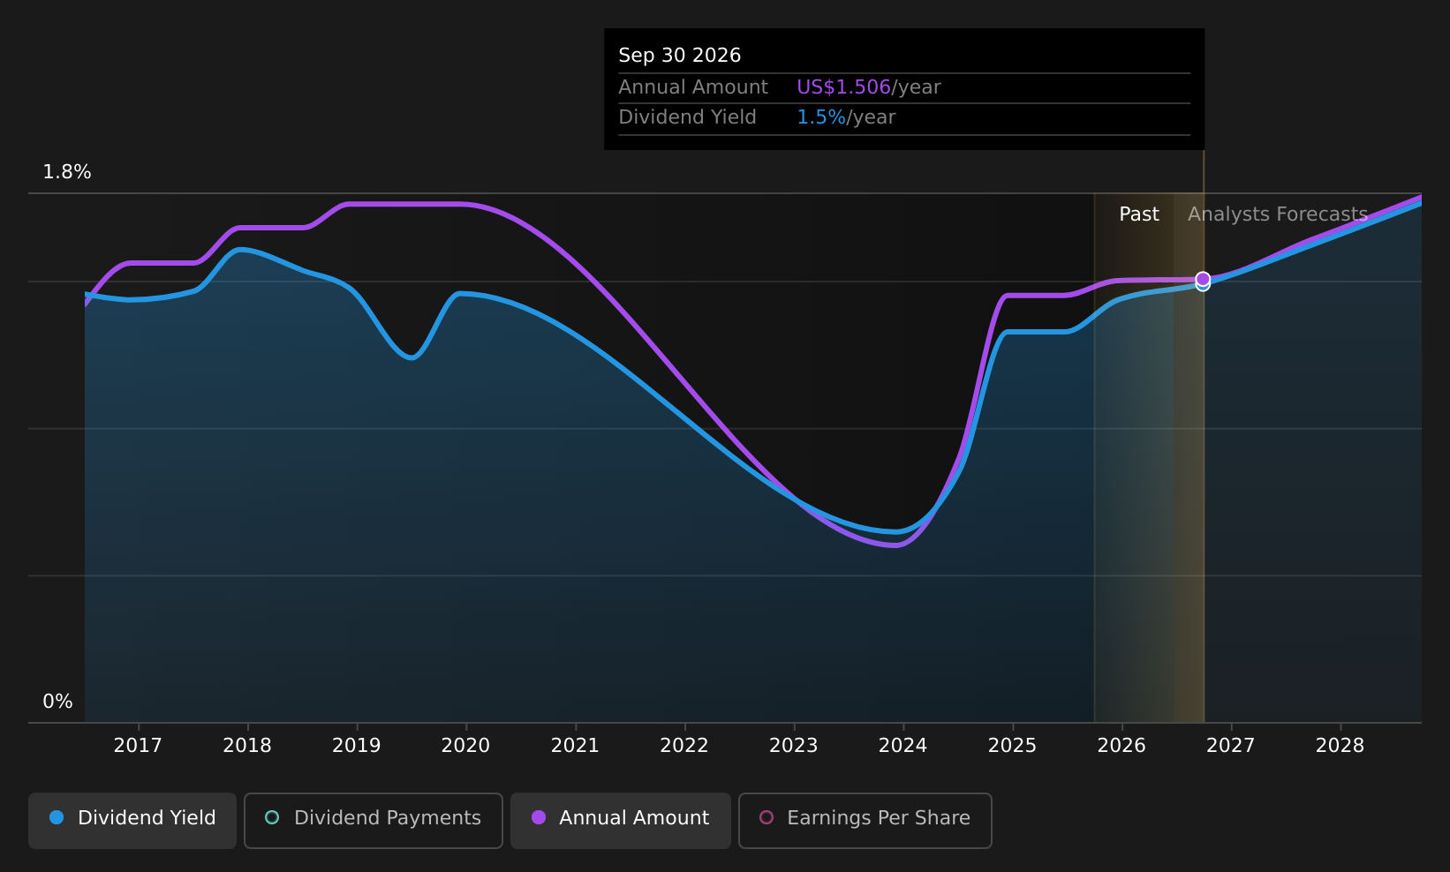The height and width of the screenshot is (872, 1450).
Task: Click the 2017 x-axis label
Action: (x=138, y=746)
